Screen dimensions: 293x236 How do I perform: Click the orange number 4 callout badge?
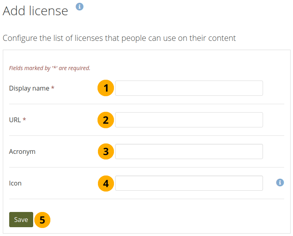(x=106, y=183)
